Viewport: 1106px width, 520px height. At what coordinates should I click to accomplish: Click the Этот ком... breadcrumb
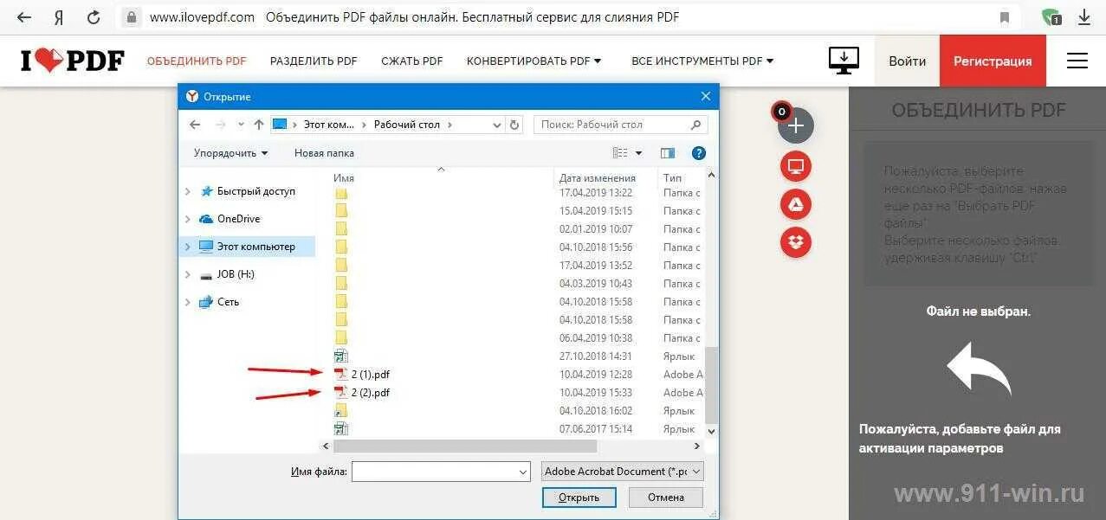pyautogui.click(x=329, y=125)
